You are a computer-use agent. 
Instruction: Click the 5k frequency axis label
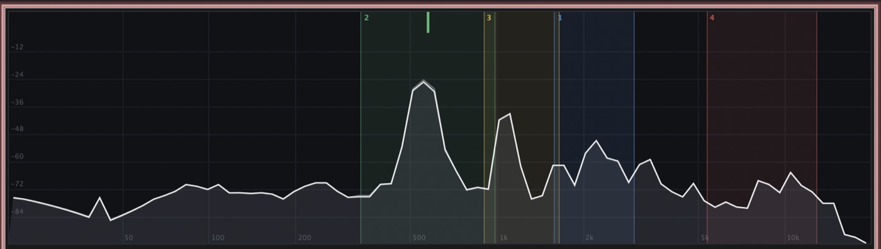(x=705, y=238)
